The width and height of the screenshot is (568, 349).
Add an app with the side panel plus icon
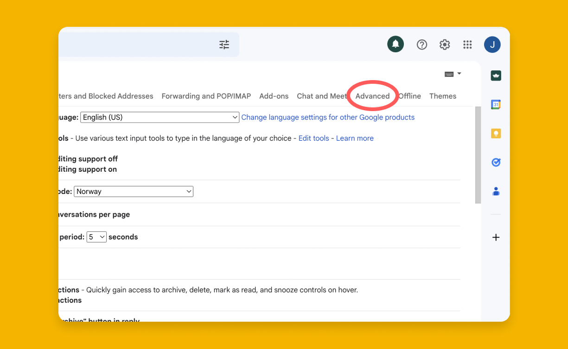pyautogui.click(x=496, y=237)
